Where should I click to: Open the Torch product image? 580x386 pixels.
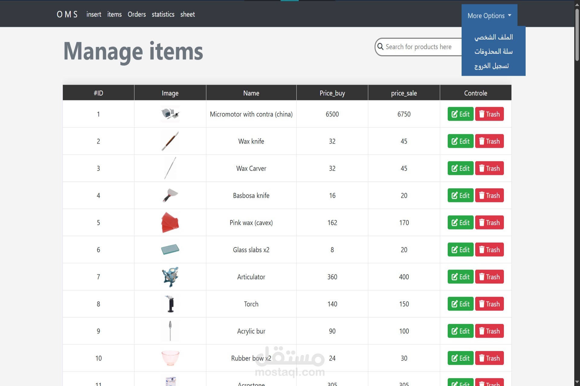170,304
